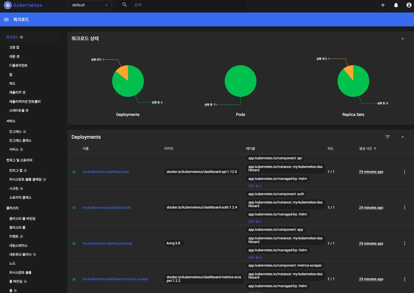Open the user account icon
This screenshot has width=414, height=293.
click(x=409, y=5)
